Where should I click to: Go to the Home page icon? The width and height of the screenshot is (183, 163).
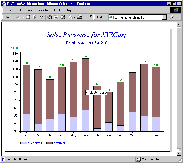pos(41,17)
